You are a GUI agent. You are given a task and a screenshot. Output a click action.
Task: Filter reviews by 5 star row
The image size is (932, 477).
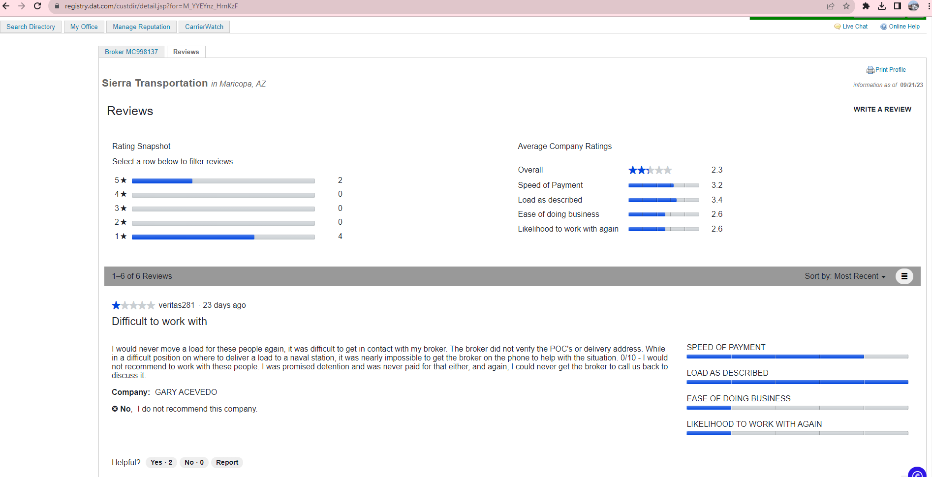coord(223,181)
